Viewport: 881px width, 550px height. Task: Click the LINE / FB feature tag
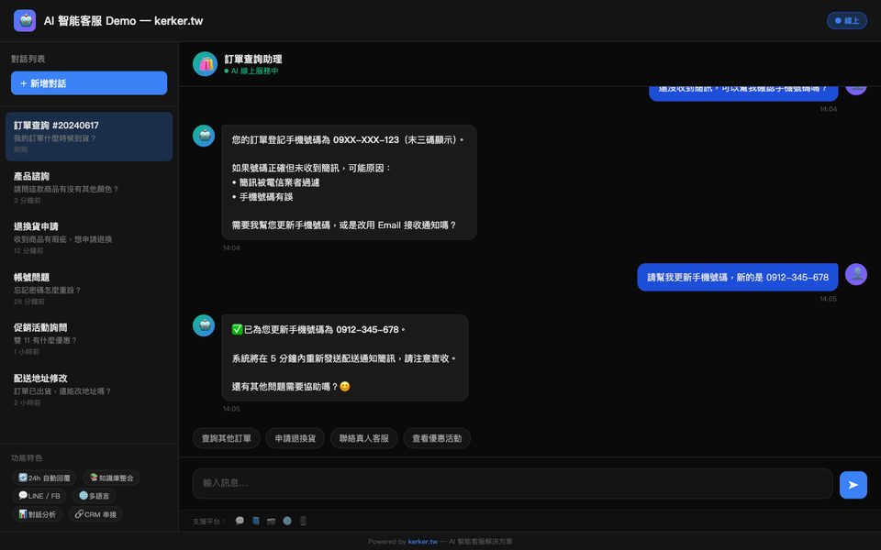[39, 496]
